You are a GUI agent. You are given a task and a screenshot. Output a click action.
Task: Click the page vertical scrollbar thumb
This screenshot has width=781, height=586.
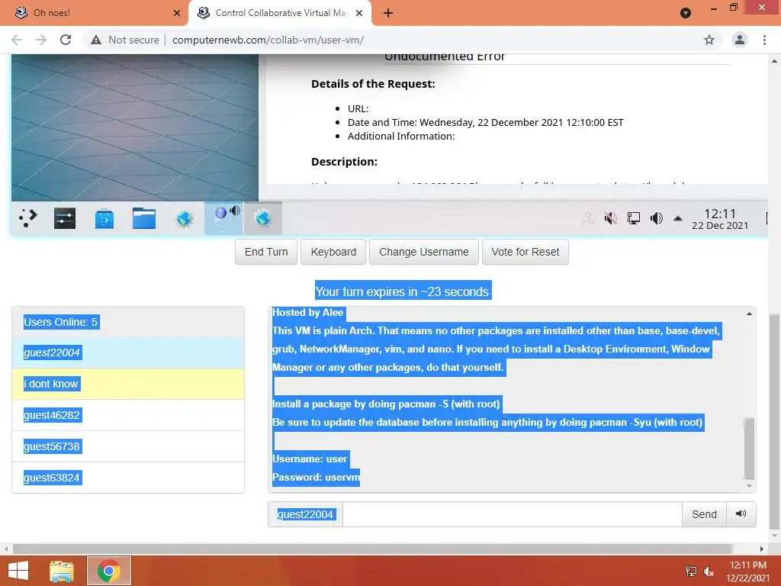pos(774,421)
